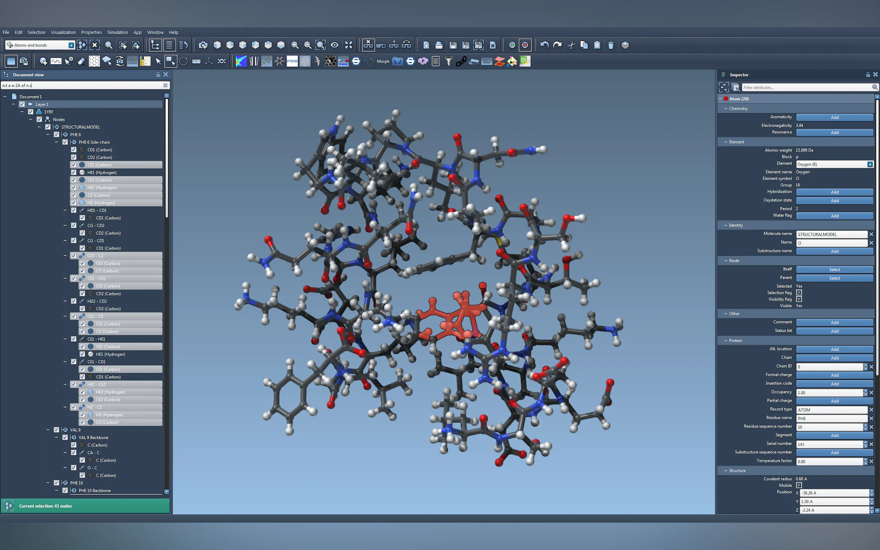
Task: Open the H-bond app icon
Action: coord(343,61)
